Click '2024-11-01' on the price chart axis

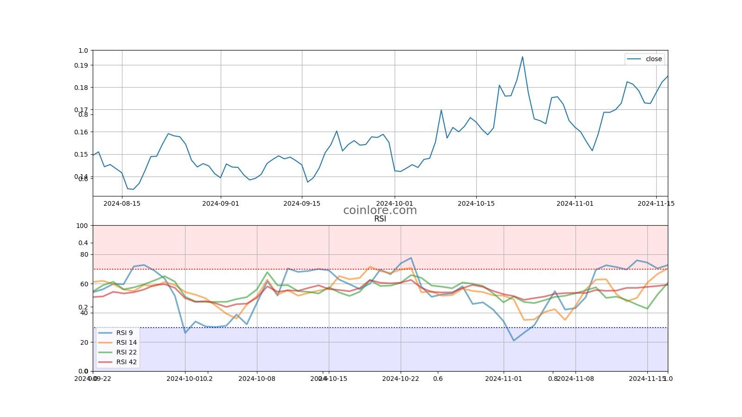[x=575, y=203]
